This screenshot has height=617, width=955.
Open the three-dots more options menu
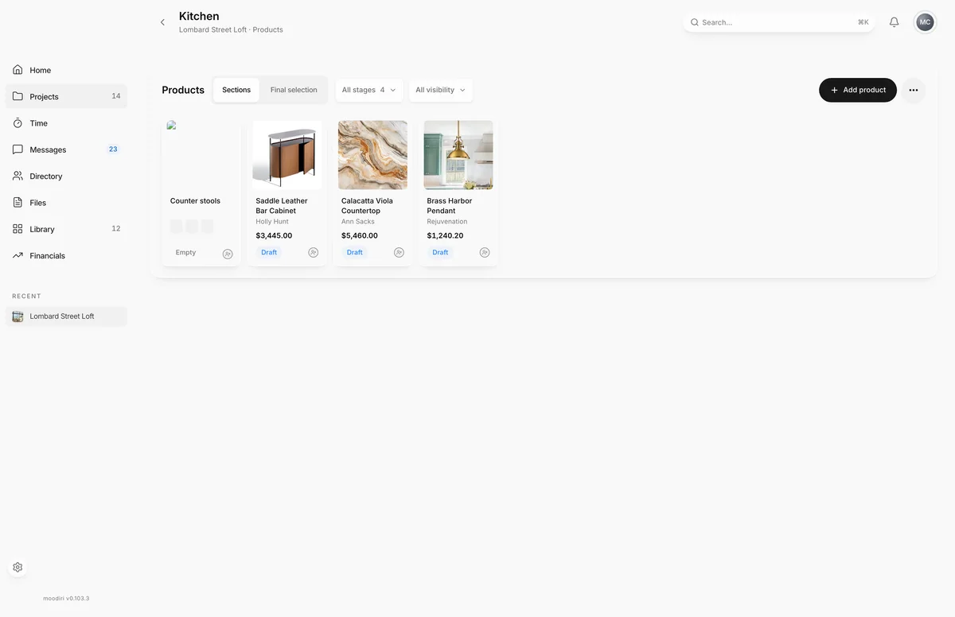pyautogui.click(x=913, y=90)
